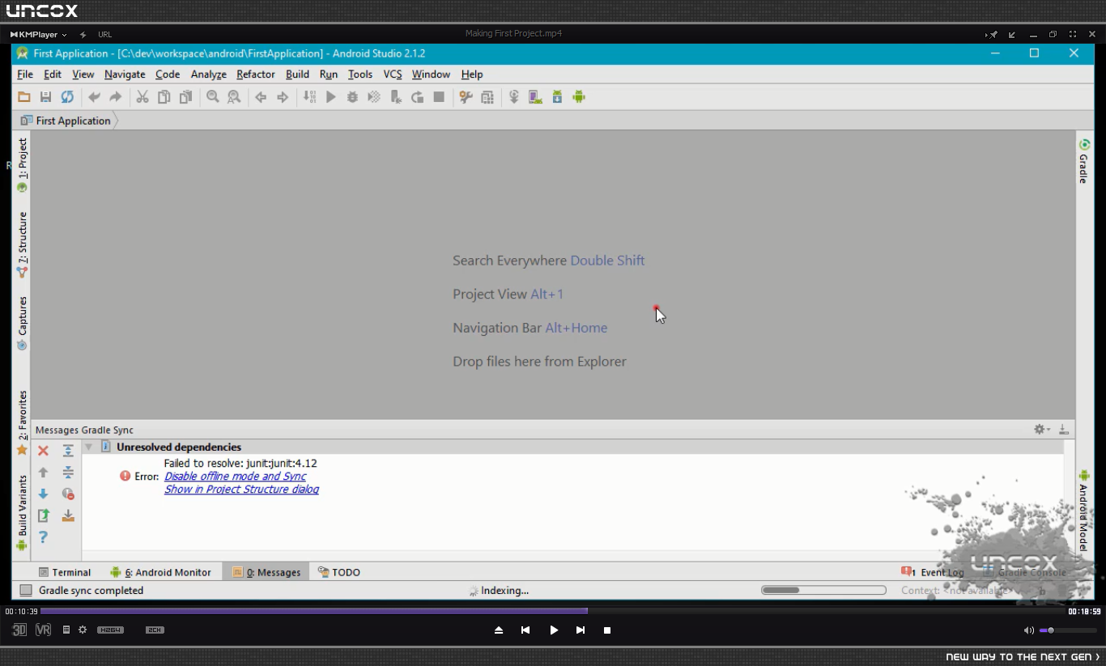Click the Export messages icon
Screen dimensions: 1106x666
[44, 515]
